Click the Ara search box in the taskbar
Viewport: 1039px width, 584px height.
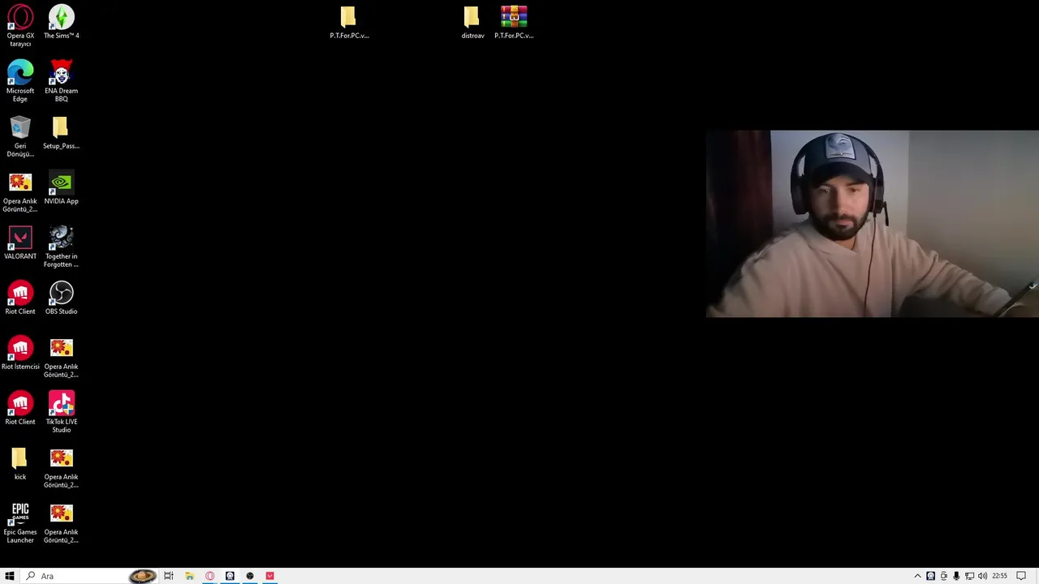[x=88, y=576]
